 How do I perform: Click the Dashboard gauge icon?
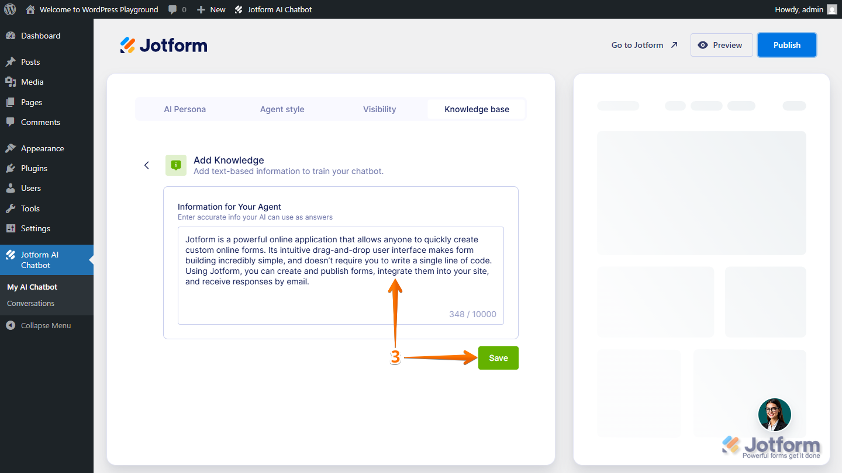tap(11, 36)
